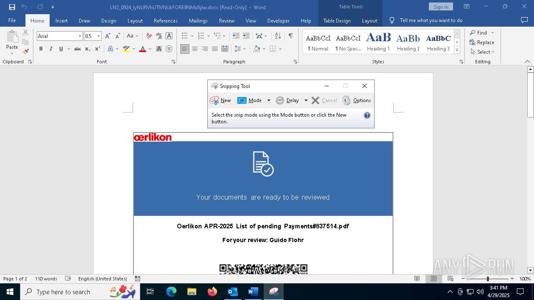
Task: Open Outlook from the taskbar
Action: [233, 292]
